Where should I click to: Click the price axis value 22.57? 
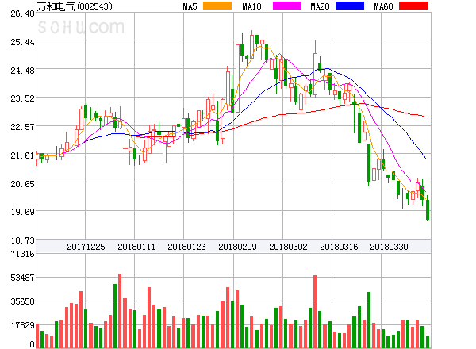pyautogui.click(x=22, y=127)
